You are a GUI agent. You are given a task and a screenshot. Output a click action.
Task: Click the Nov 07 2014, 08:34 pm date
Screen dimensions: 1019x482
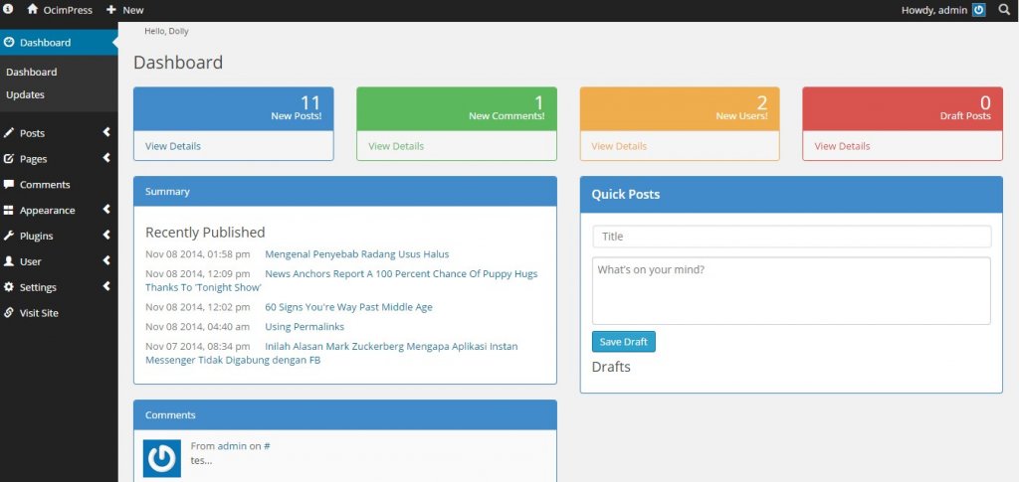[198, 347]
